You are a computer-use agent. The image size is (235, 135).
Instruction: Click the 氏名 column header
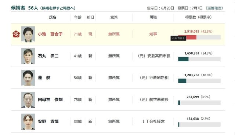click(x=53, y=17)
